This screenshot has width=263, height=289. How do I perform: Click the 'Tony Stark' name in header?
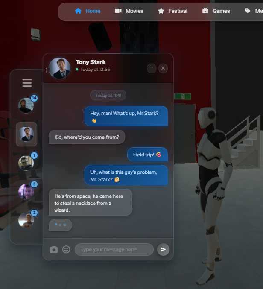(x=91, y=62)
